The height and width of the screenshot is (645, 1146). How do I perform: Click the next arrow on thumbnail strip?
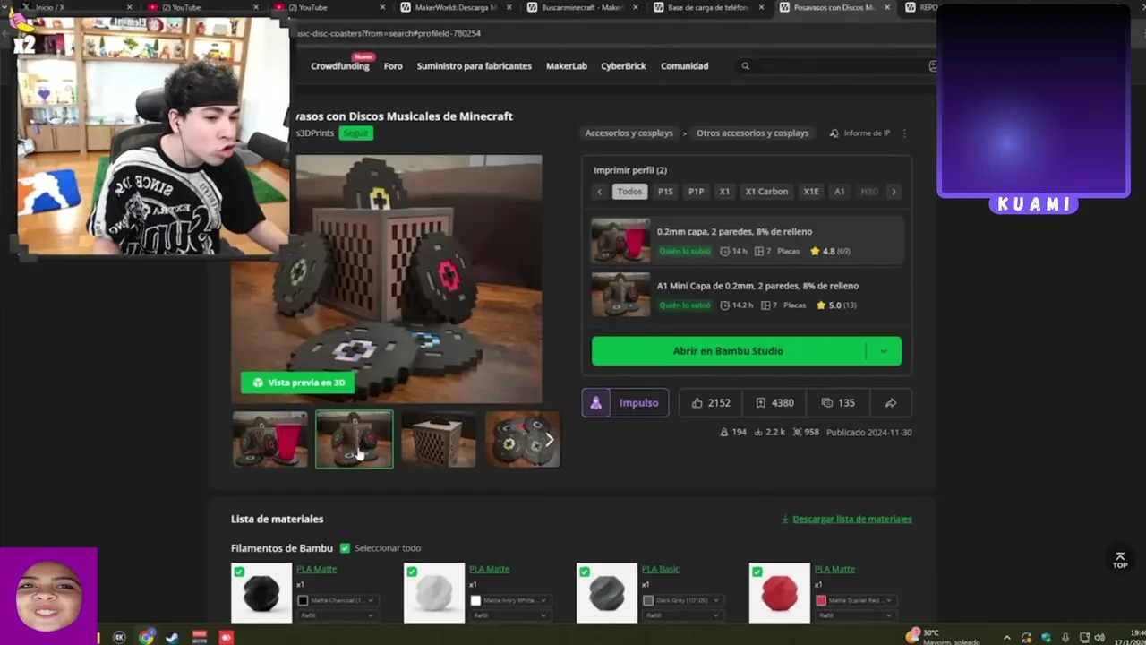pos(550,440)
